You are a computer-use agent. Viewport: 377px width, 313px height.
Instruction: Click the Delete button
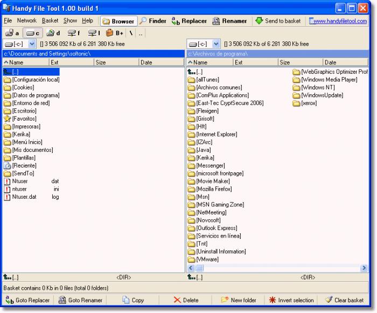186,300
